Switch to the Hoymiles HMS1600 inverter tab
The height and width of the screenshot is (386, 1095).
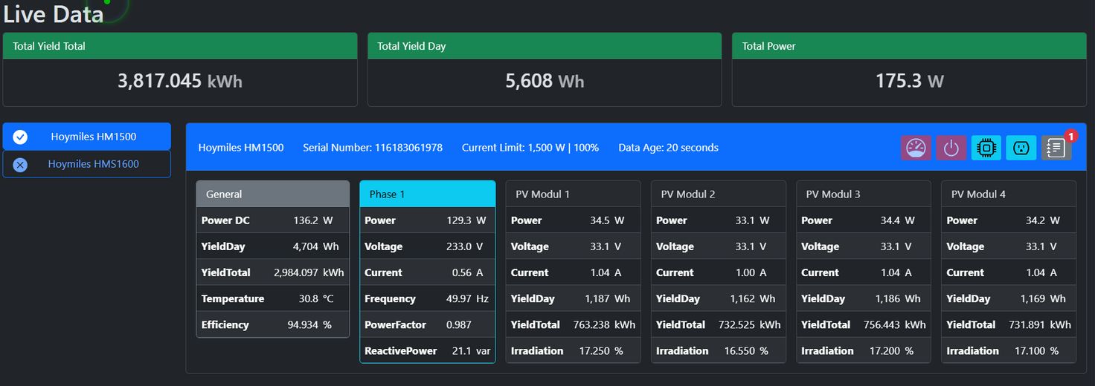click(86, 164)
